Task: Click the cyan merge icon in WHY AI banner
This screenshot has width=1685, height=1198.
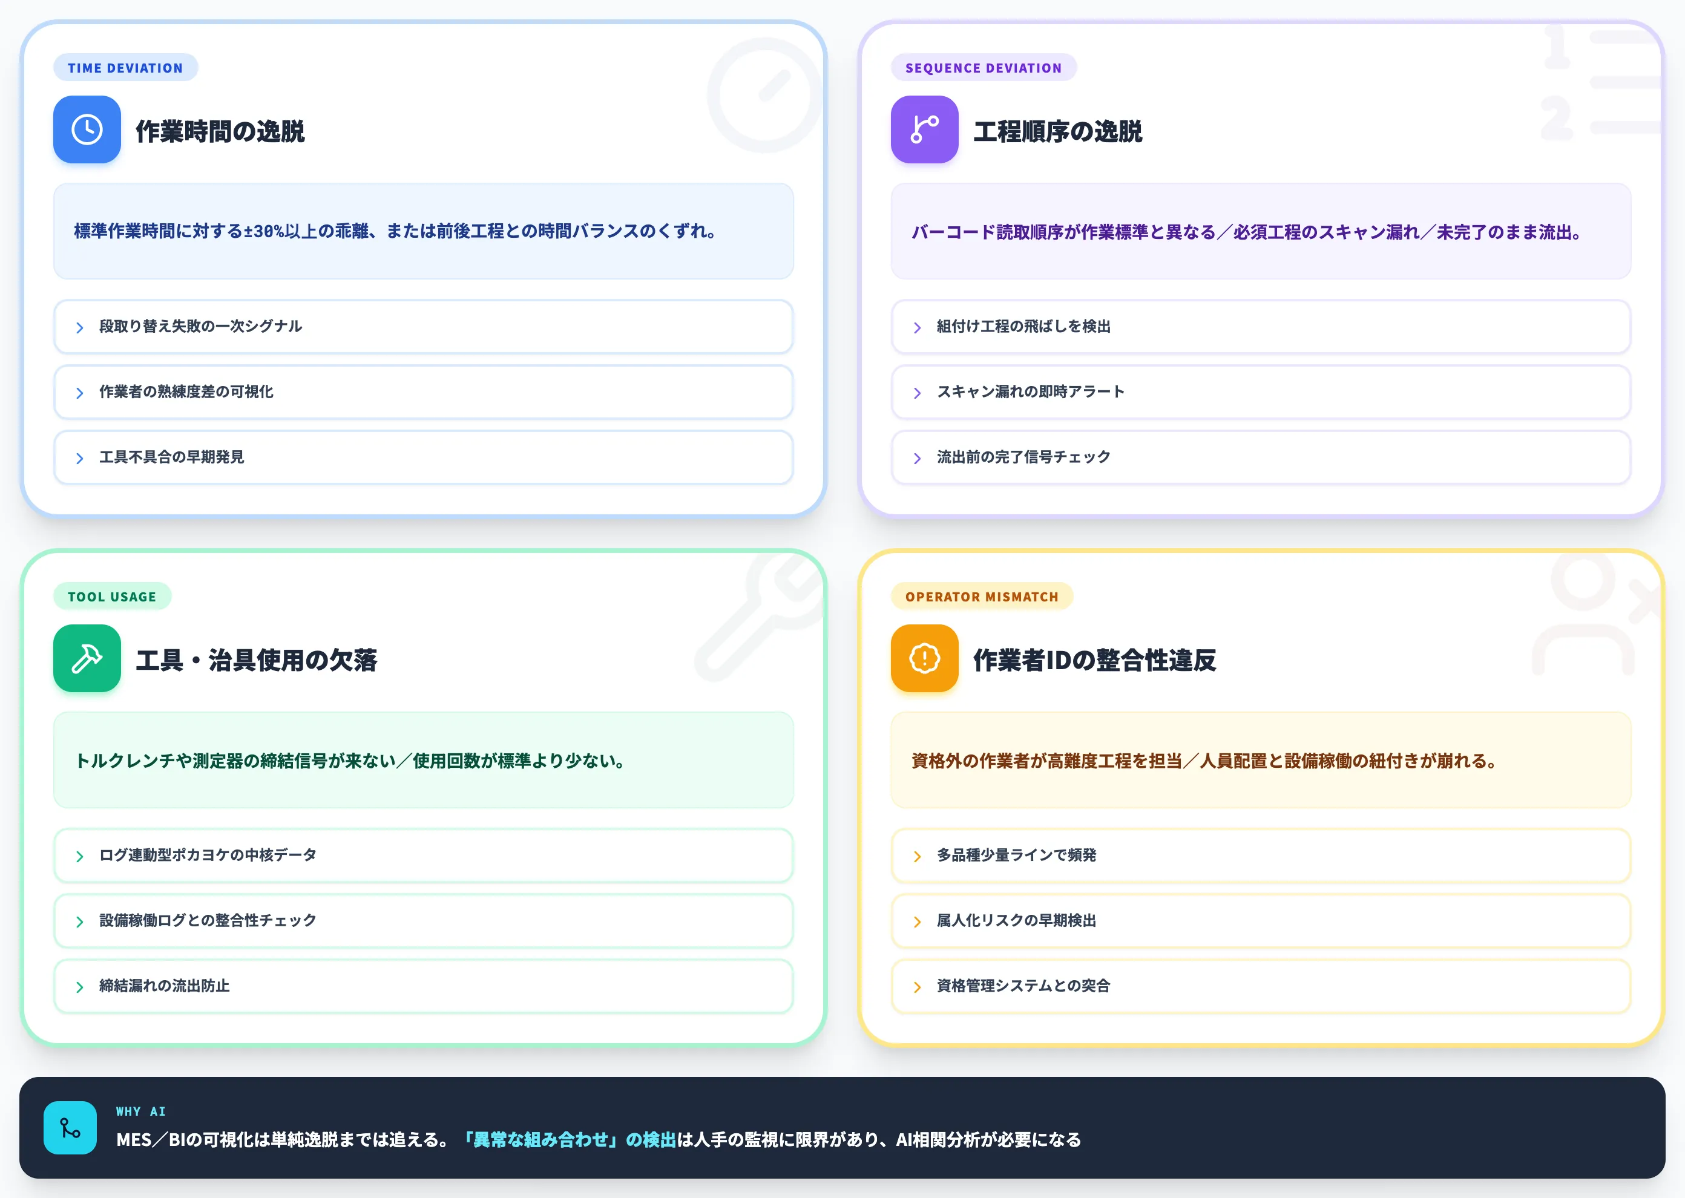Action: [70, 1127]
